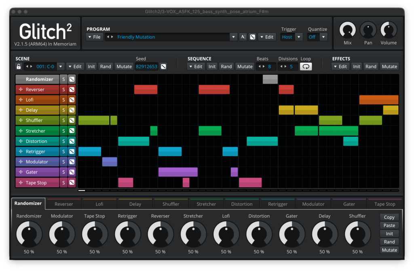Expand the Friendly Mutation preset list arrow
The image size is (414, 271).
(x=233, y=37)
